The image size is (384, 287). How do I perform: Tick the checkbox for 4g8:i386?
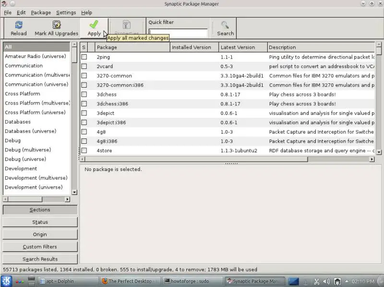(84, 141)
